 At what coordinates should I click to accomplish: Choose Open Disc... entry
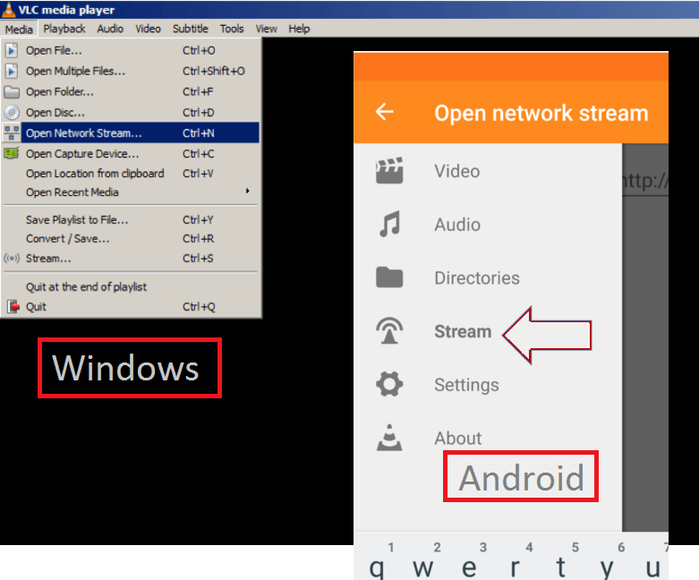click(x=130, y=113)
